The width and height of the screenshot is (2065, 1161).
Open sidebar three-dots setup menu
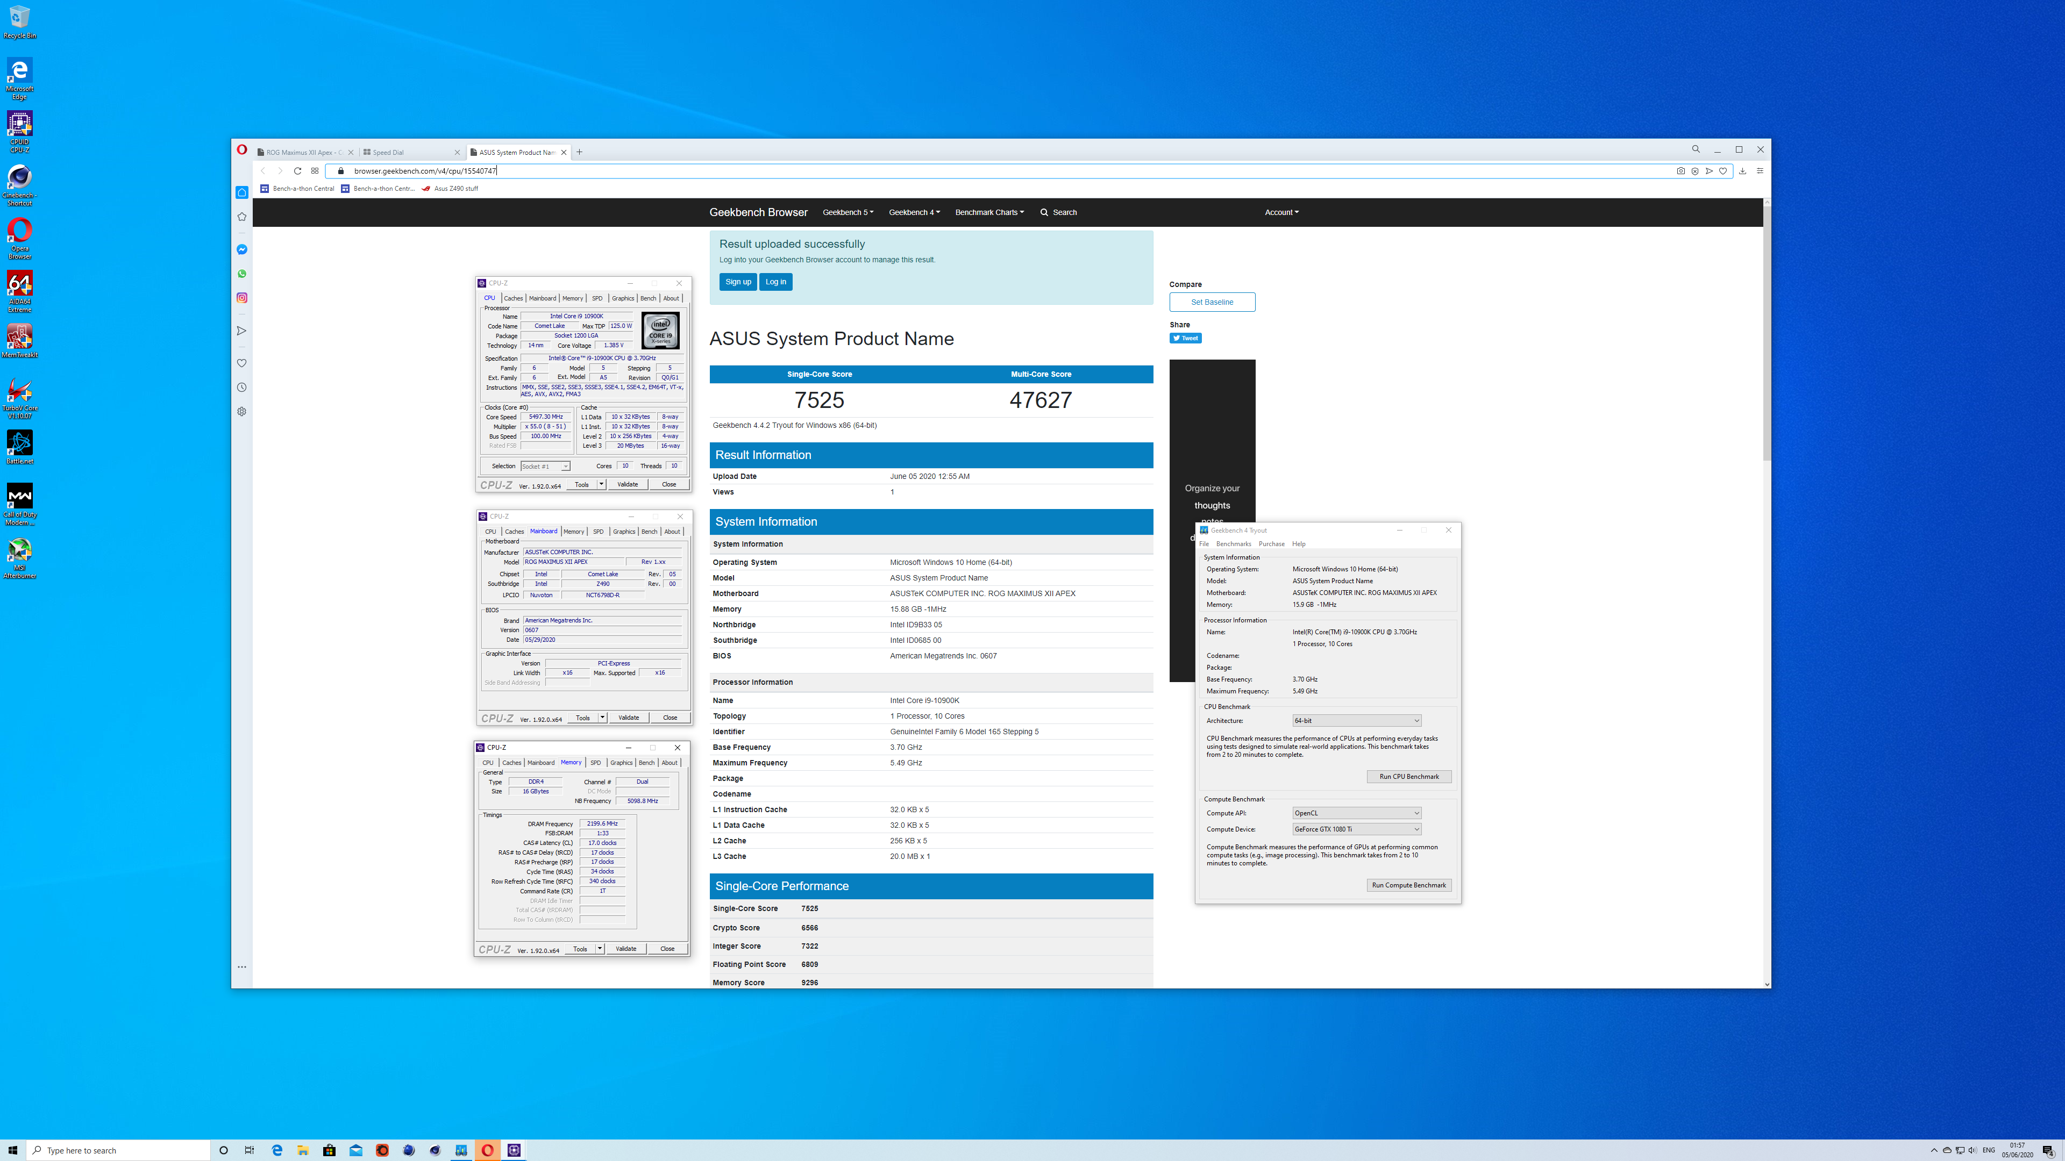click(242, 967)
